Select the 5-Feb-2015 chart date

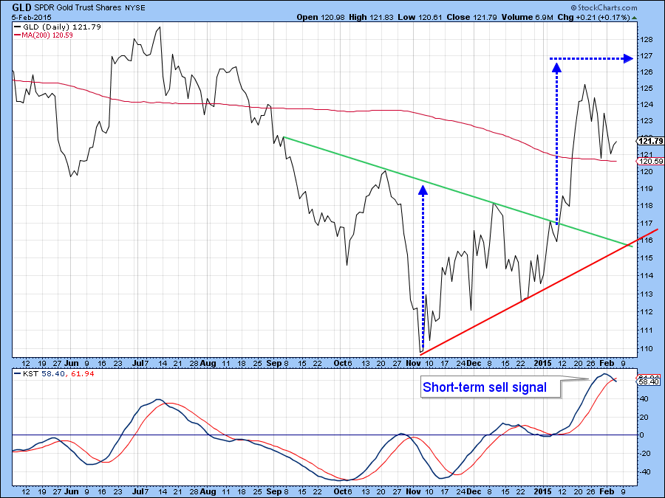[x=32, y=18]
